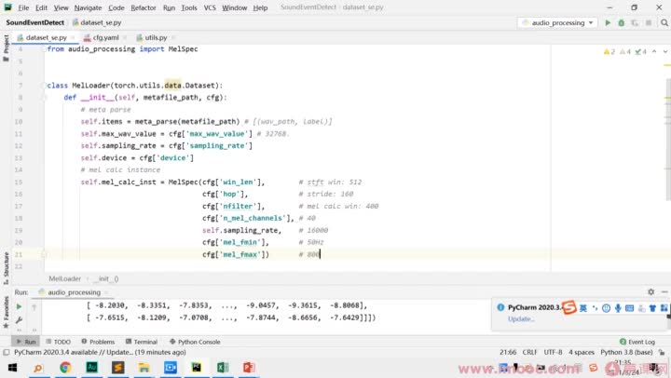
Task: Click the warnings count inspection indicator
Action: pyautogui.click(x=609, y=52)
